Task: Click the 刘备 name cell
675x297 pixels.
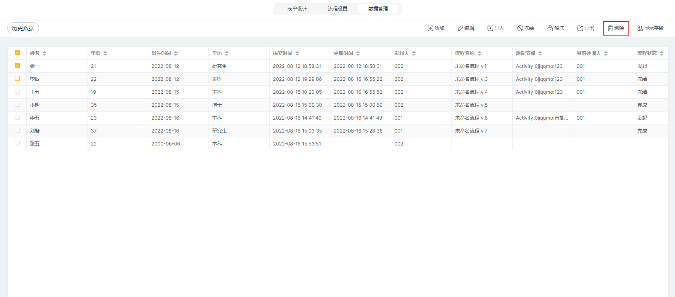Action: coord(57,131)
